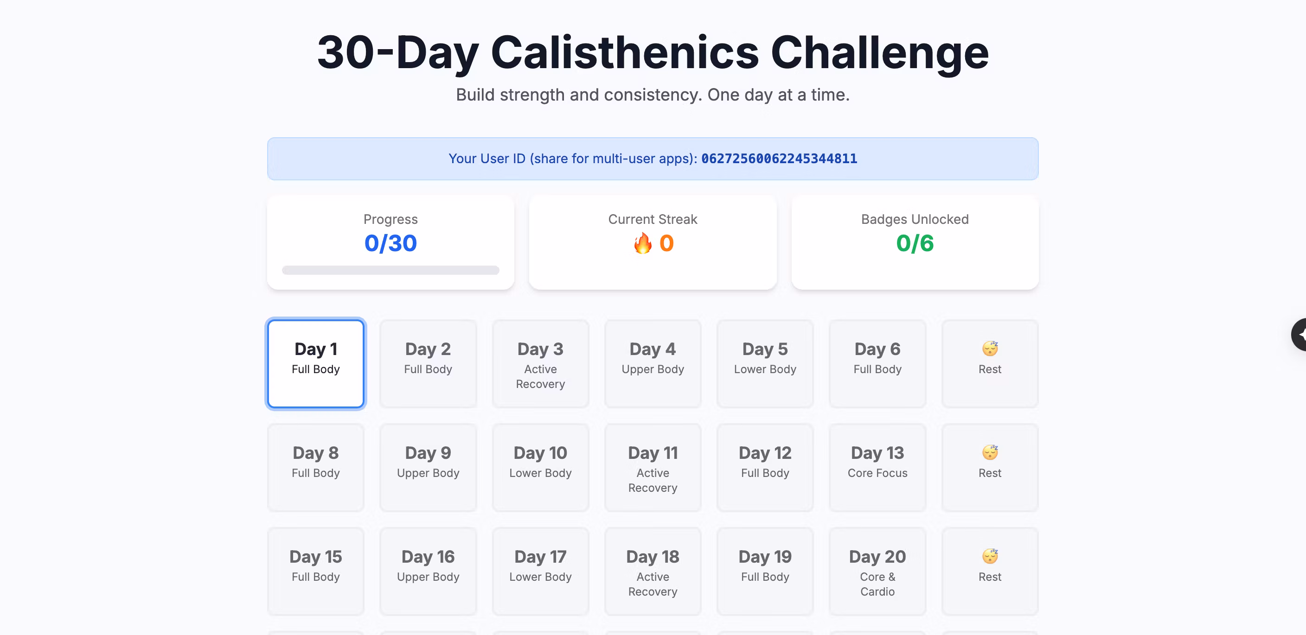Open Day 10 Lower Body card
This screenshot has width=1306, height=635.
(x=540, y=467)
